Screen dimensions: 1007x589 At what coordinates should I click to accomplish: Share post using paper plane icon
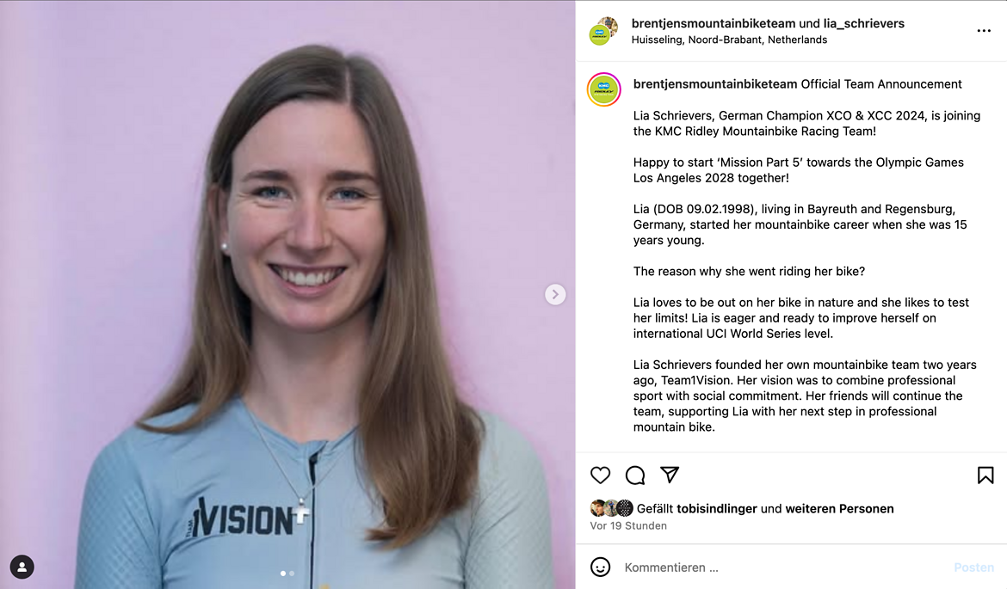tap(670, 475)
